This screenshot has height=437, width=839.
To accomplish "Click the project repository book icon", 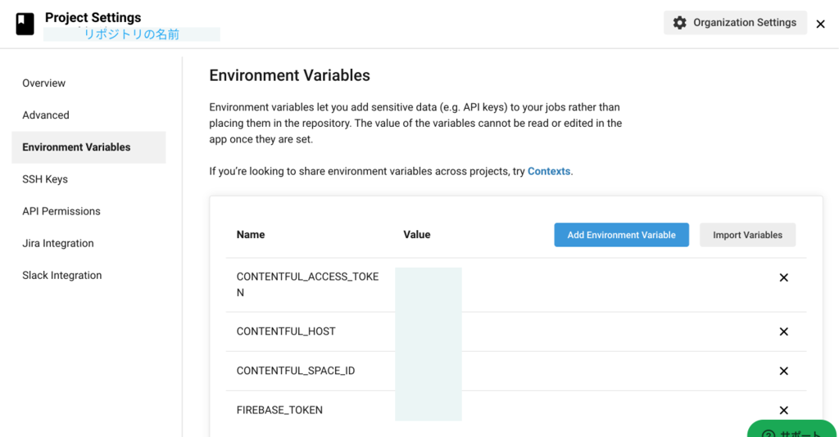I will point(25,24).
